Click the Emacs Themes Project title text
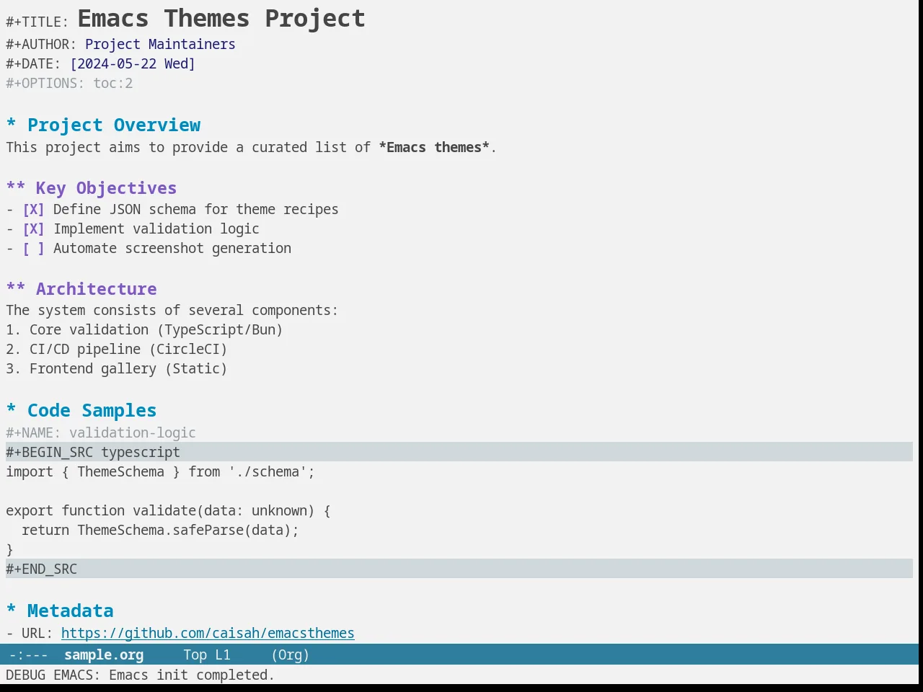 [x=221, y=18]
